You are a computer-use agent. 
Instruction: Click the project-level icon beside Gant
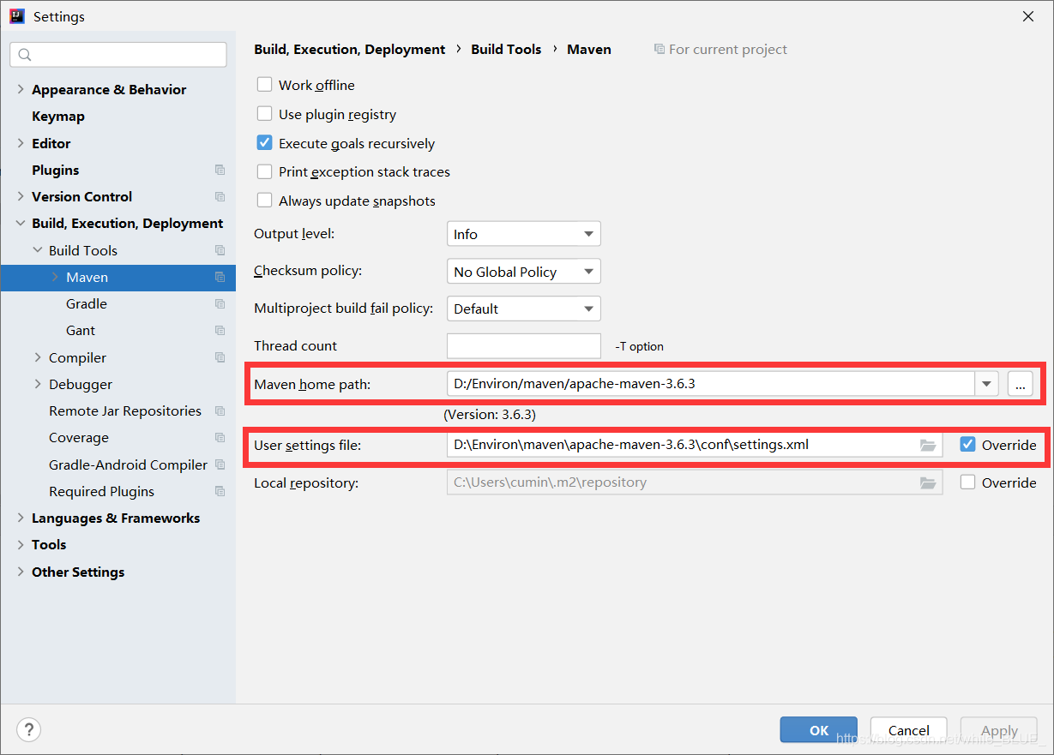click(220, 330)
